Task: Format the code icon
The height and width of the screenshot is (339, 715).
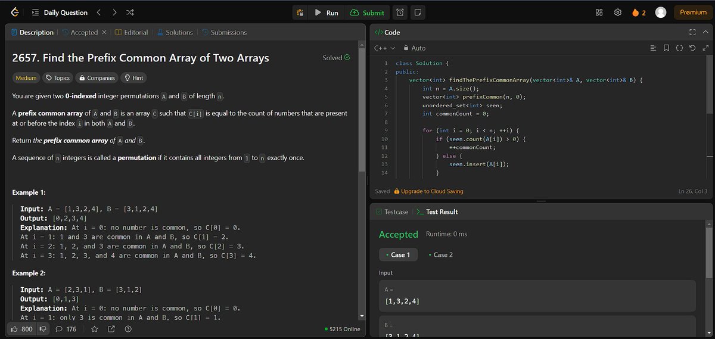Action: (x=653, y=48)
